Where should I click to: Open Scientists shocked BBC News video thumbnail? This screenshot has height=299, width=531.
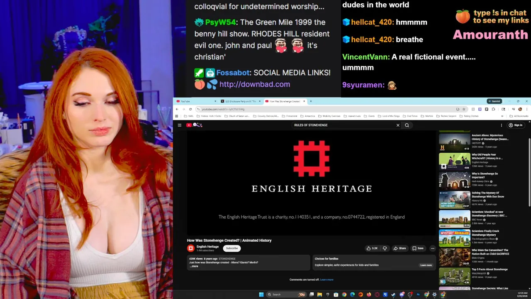coord(455,219)
